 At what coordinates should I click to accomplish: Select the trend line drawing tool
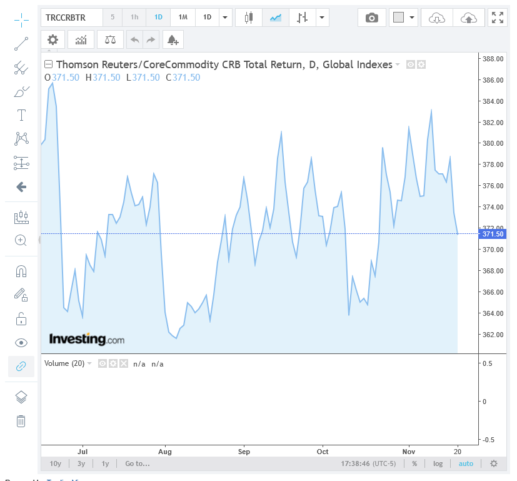click(21, 43)
